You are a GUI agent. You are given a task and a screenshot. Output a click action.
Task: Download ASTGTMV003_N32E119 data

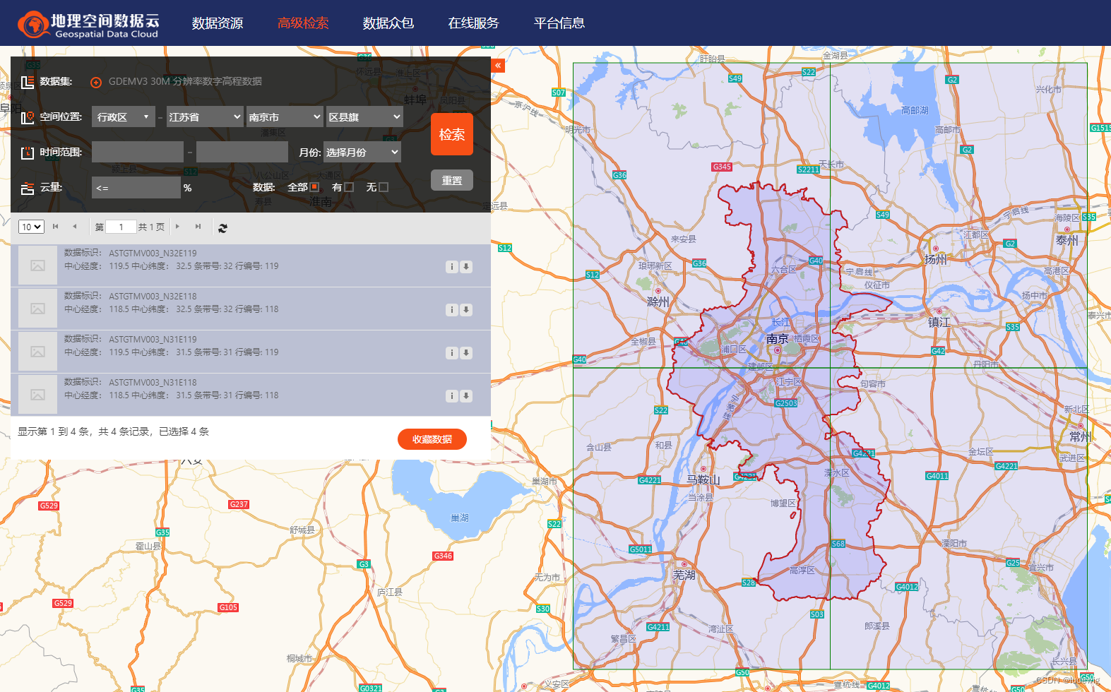(x=466, y=267)
